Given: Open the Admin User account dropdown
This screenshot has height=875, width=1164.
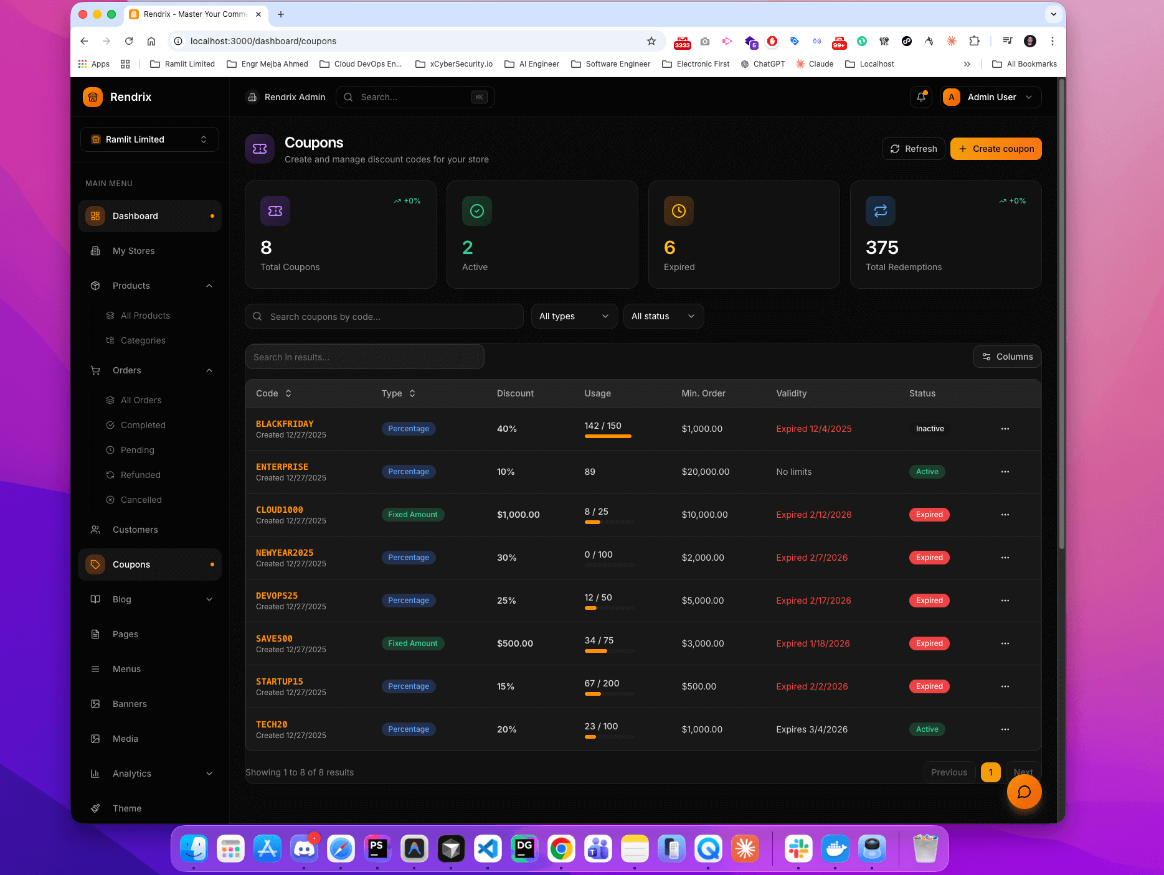Looking at the screenshot, I should 990,97.
